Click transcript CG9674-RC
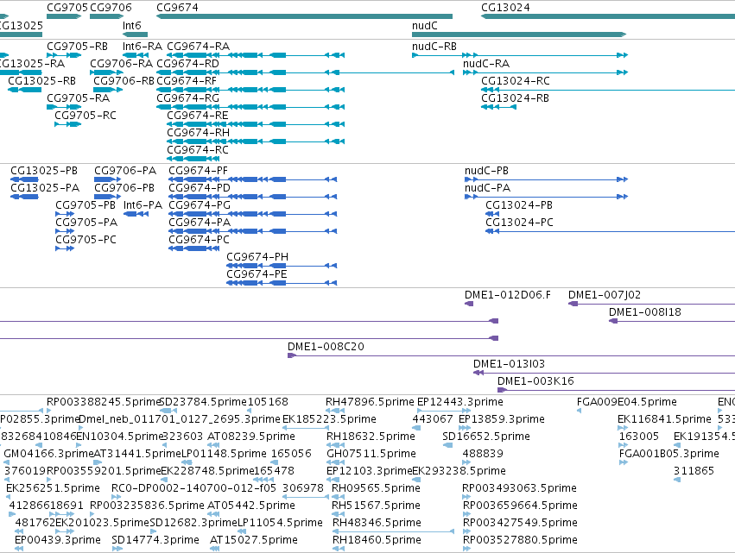 [x=198, y=150]
